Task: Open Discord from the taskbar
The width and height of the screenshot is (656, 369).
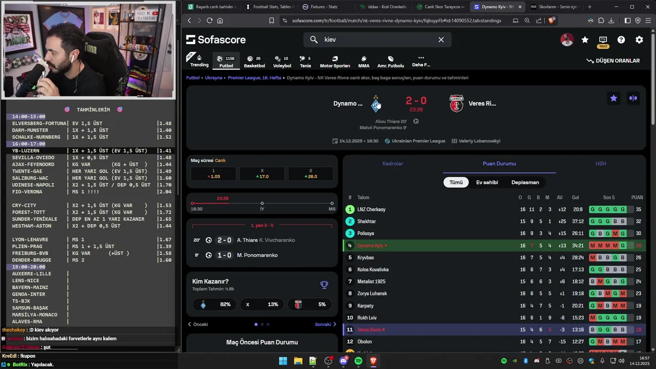Action: 343,361
